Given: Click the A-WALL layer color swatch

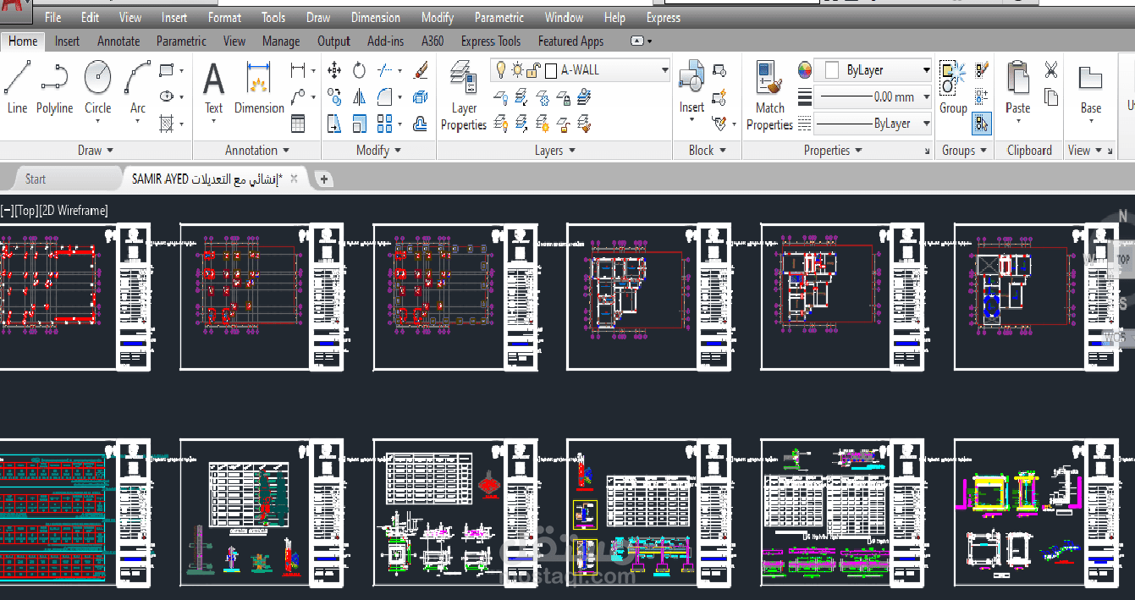Looking at the screenshot, I should pos(551,70).
